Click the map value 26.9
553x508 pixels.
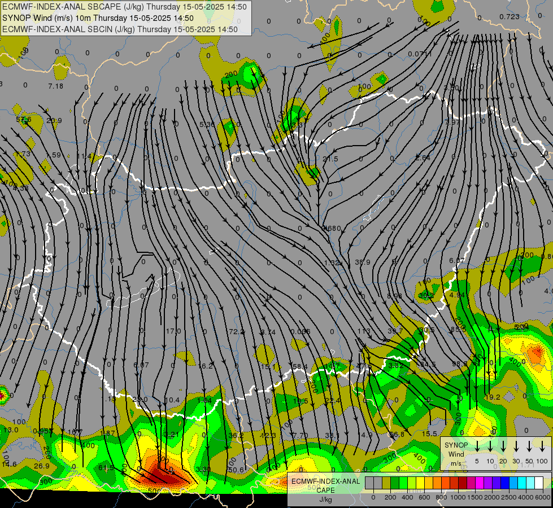[42, 466]
